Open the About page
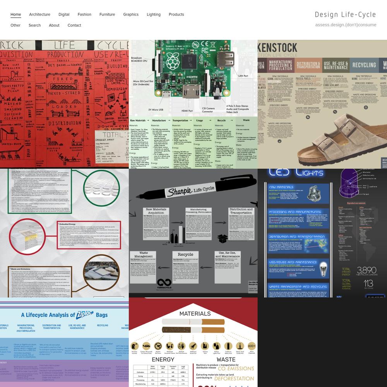Viewport: 387px width, 387px height. (x=54, y=25)
